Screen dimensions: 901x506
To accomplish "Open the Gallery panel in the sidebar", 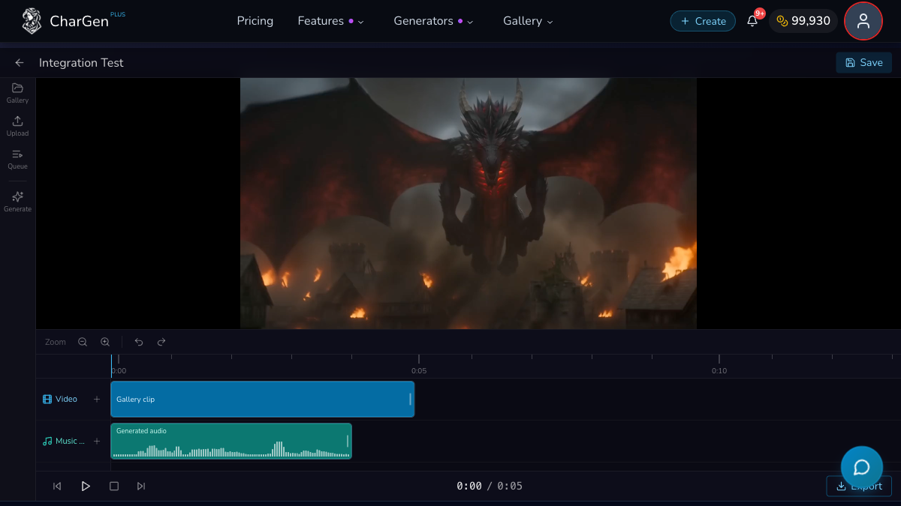I will click(x=17, y=93).
